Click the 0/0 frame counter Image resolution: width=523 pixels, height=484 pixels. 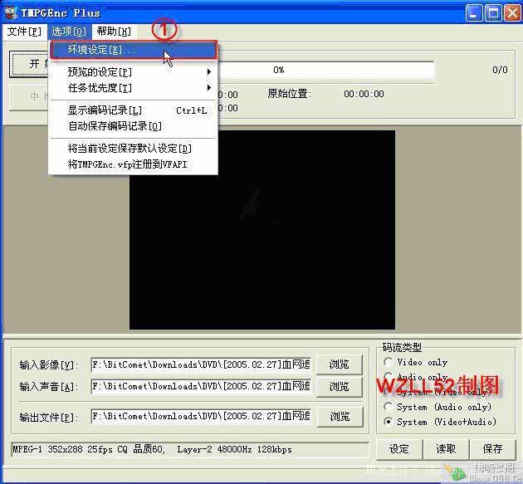(500, 70)
